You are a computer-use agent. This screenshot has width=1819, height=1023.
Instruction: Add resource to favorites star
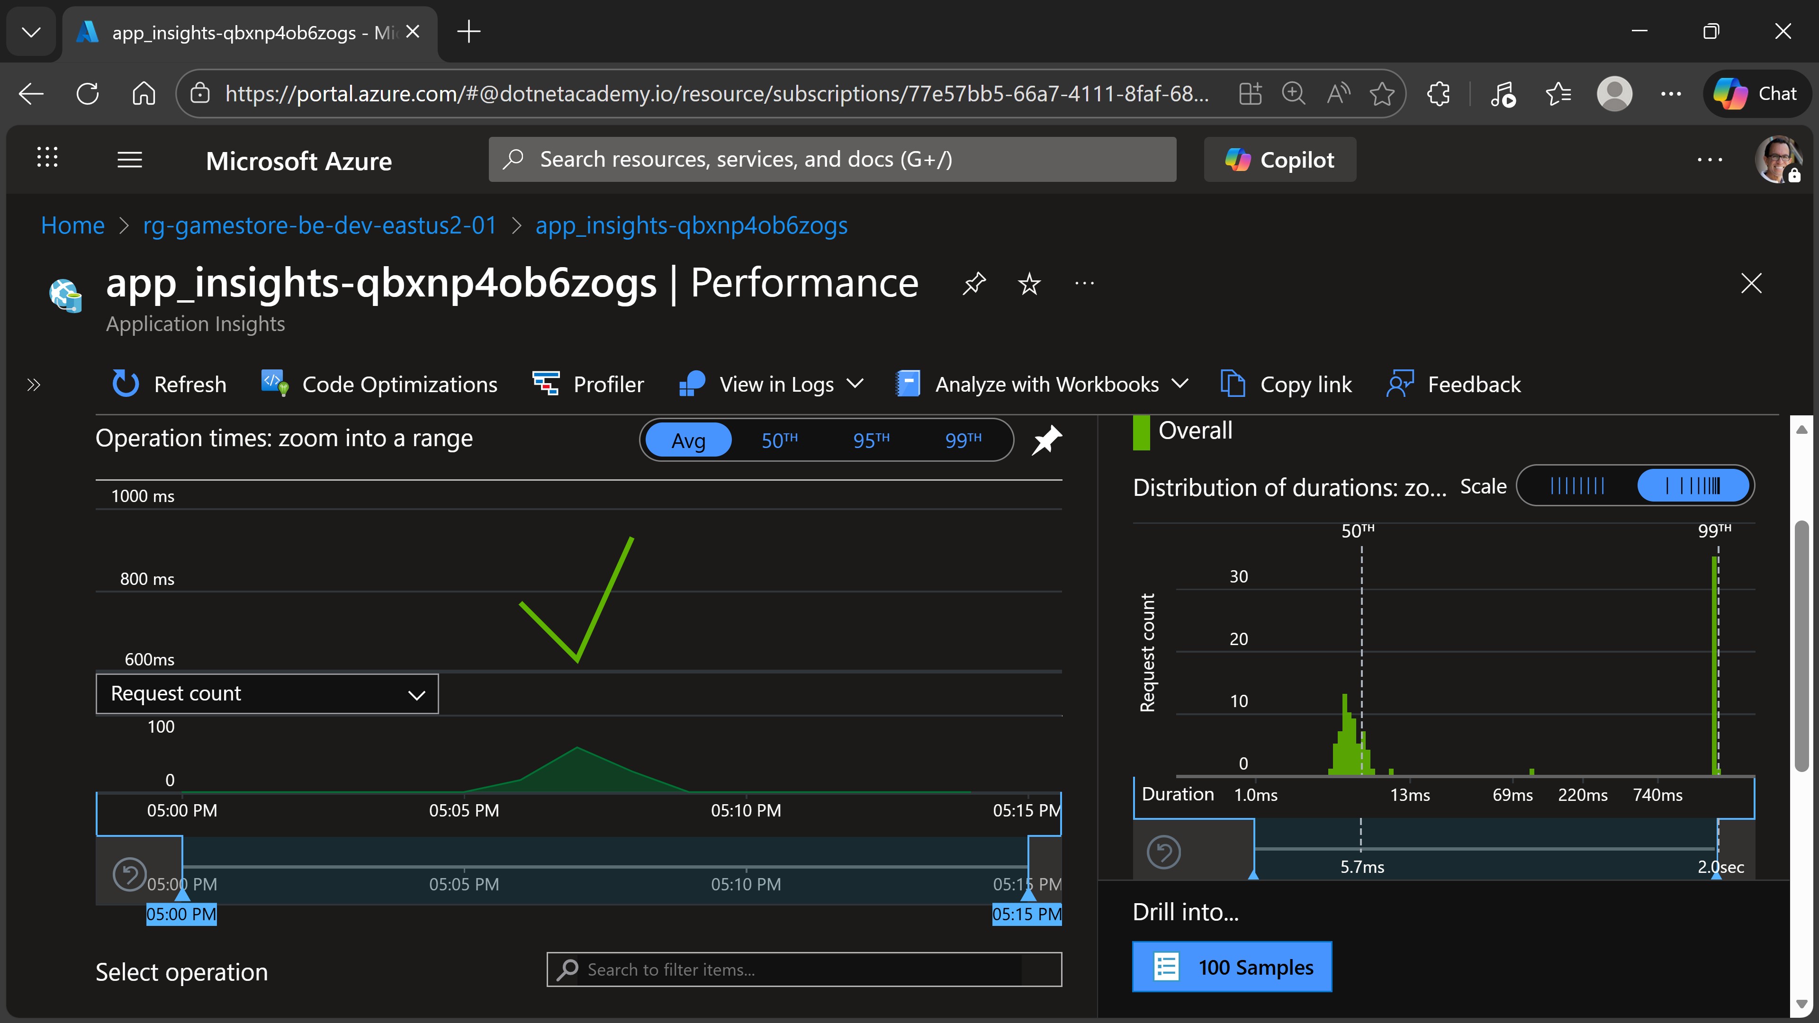1029,283
